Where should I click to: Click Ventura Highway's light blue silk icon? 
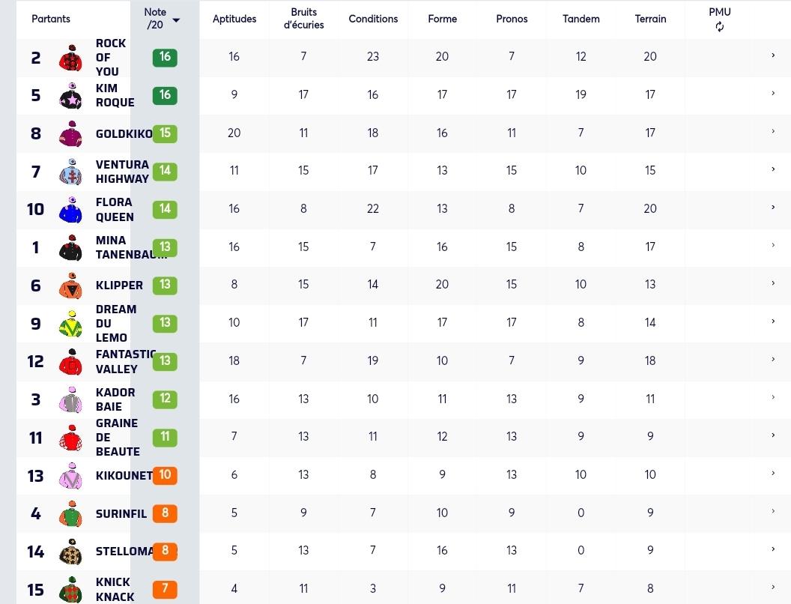70,172
